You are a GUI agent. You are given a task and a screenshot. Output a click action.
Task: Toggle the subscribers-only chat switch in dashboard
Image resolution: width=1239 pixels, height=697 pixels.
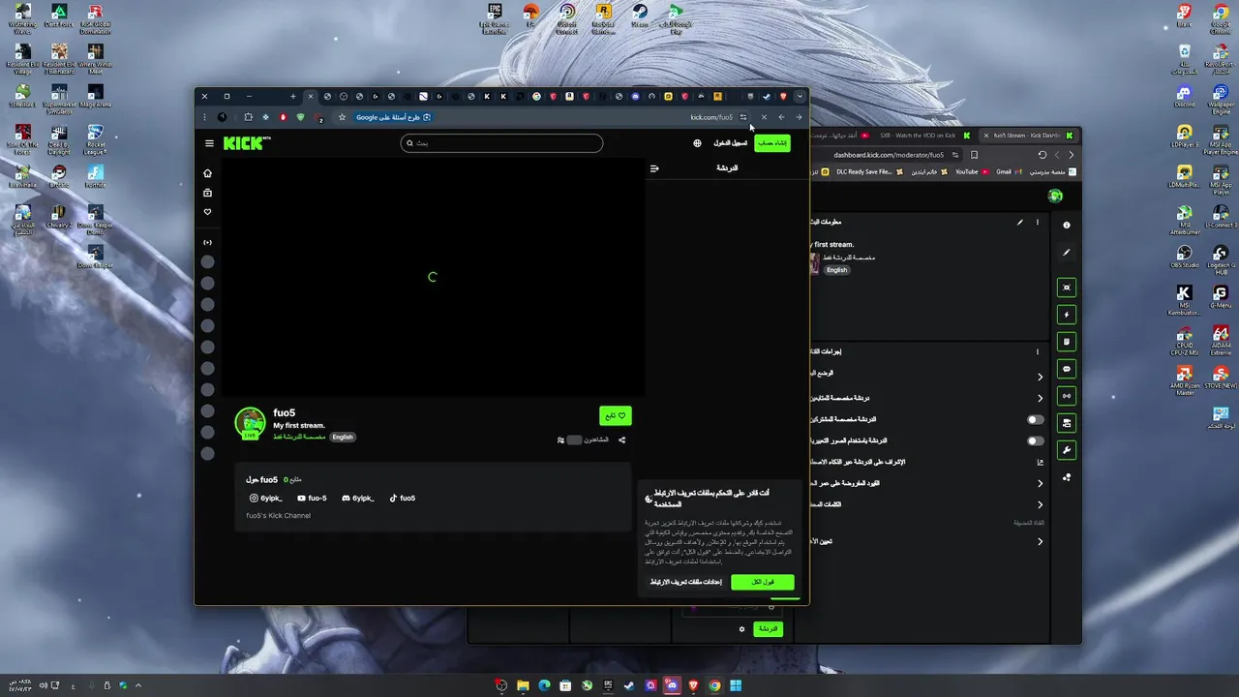tap(1035, 420)
